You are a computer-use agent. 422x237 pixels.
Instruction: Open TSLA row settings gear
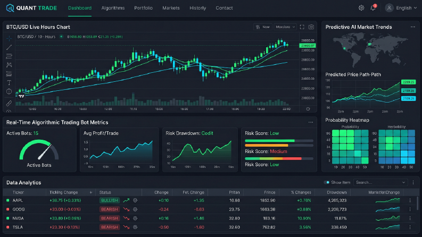coord(135,227)
